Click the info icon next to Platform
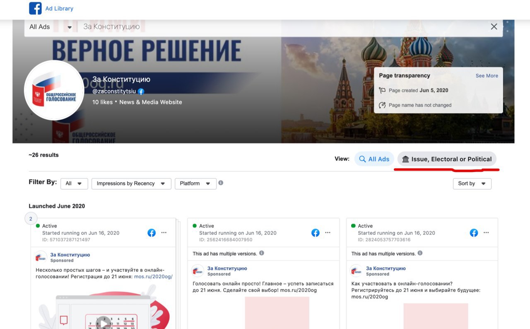Viewport: 530px width, 329px height. tap(221, 183)
